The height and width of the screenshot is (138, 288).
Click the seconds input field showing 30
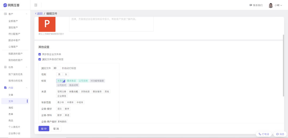[x=56, y=68]
